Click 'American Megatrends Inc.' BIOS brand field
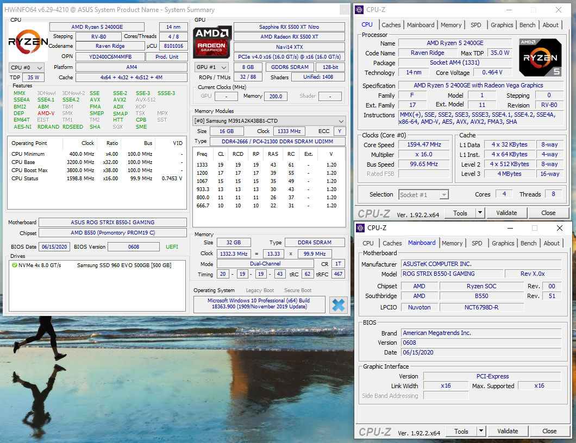Screen dimensions: 576x443 (x=481, y=333)
